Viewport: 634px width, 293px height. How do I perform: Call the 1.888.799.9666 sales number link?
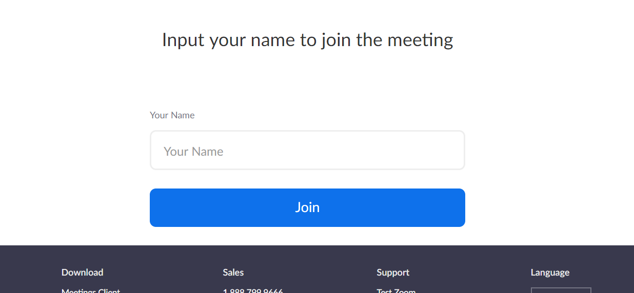(x=253, y=291)
